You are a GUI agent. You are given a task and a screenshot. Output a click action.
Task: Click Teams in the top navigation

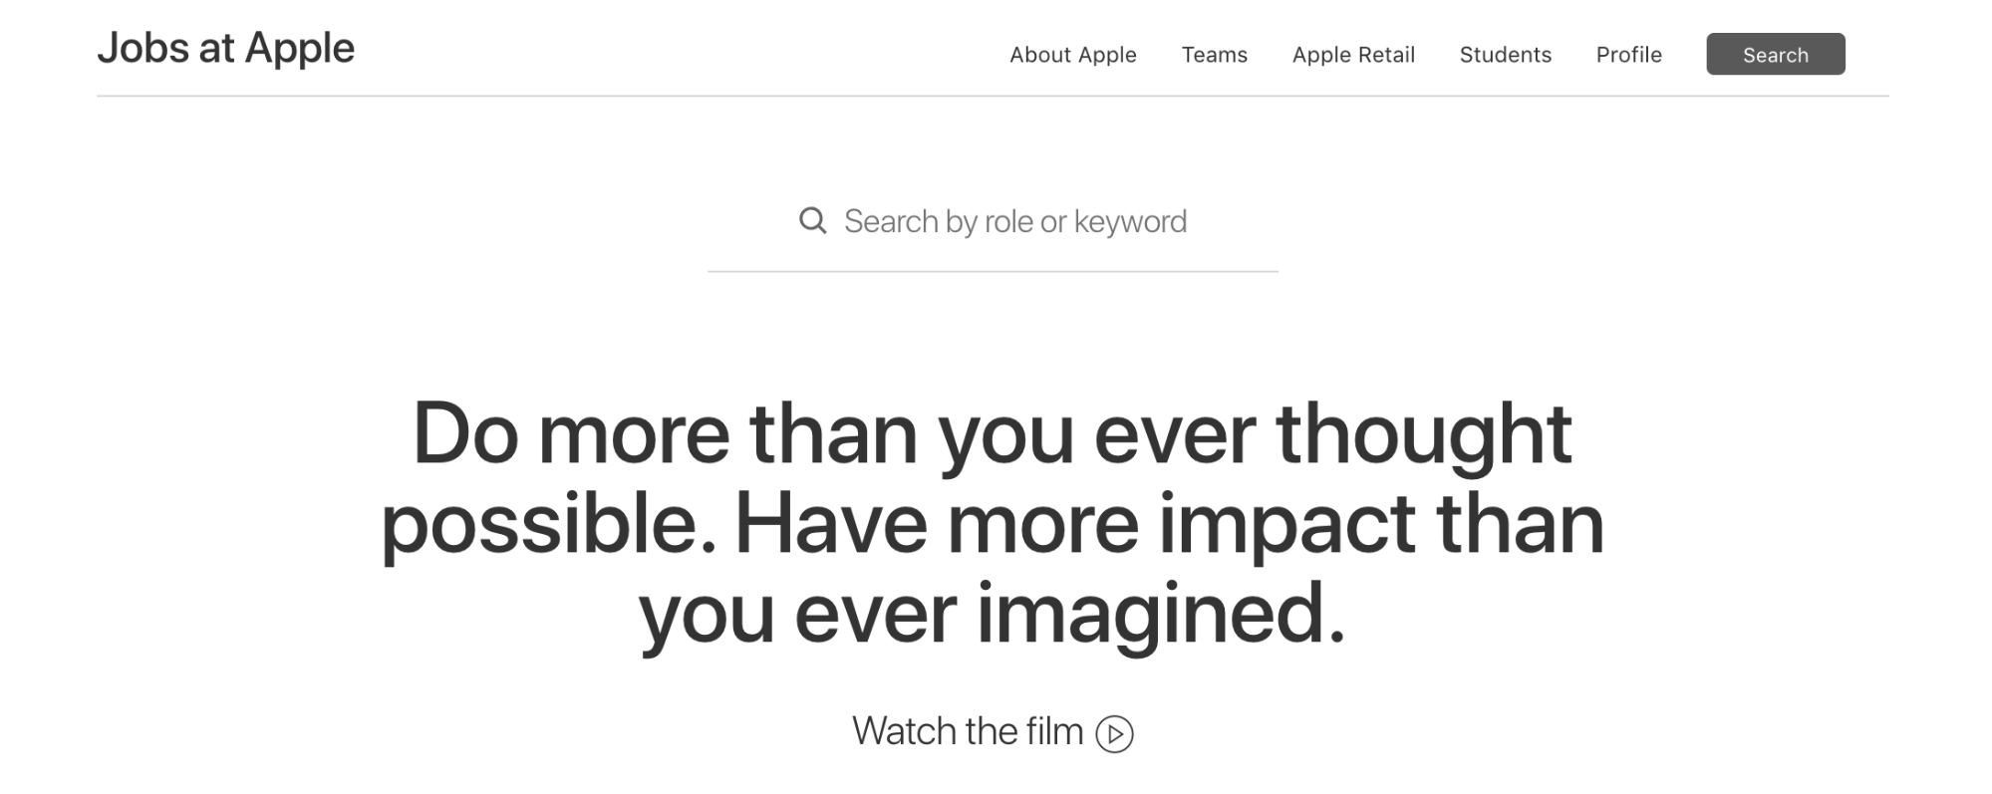[x=1214, y=55]
